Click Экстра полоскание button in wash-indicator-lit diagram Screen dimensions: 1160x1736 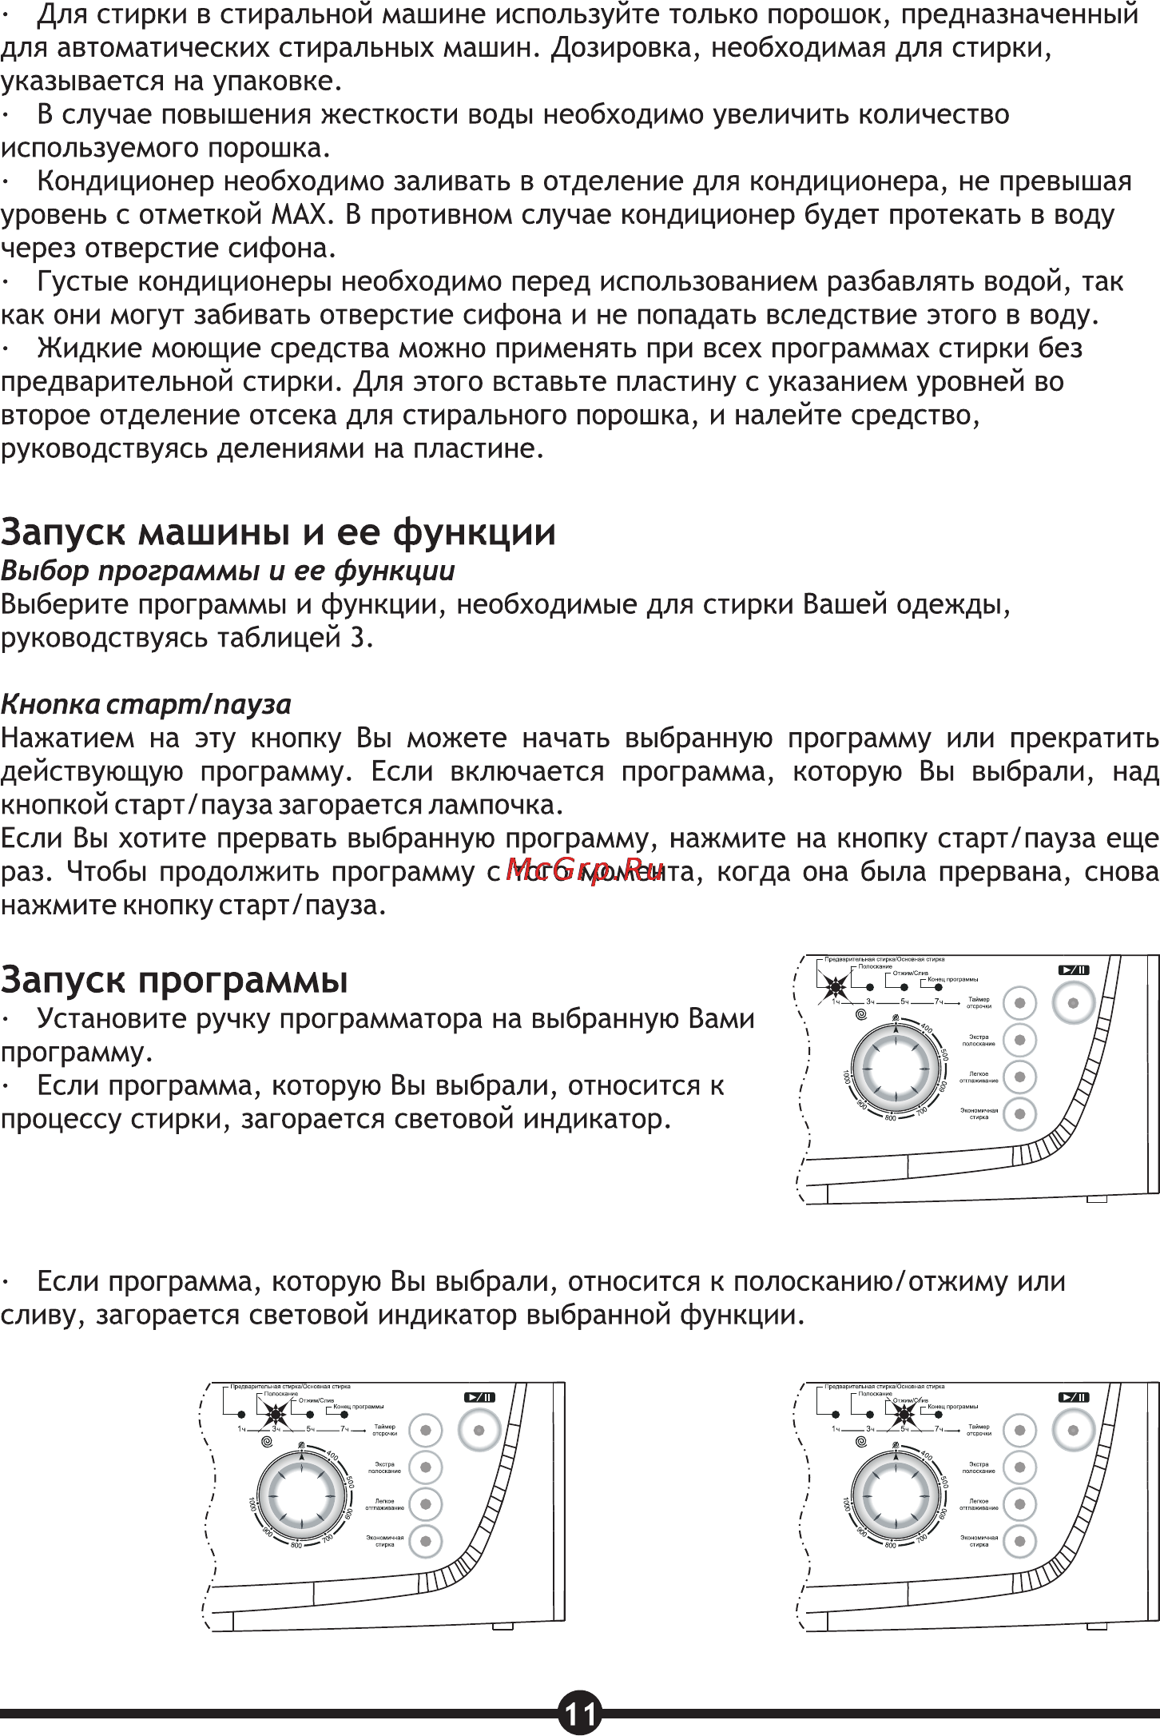[x=1019, y=1040]
